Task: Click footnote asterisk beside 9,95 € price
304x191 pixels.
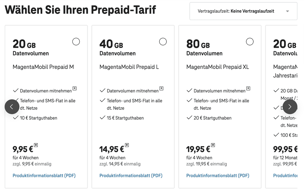Action: pyautogui.click(x=36, y=145)
